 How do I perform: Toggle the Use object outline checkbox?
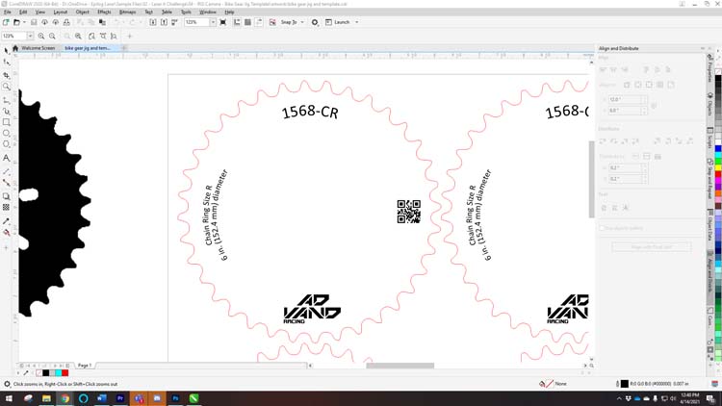click(x=602, y=228)
